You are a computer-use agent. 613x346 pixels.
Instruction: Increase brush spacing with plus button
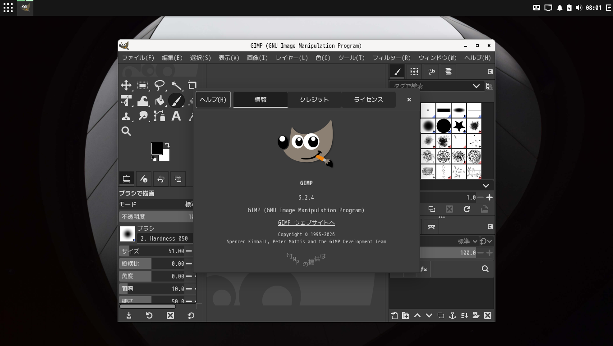pyautogui.click(x=489, y=197)
